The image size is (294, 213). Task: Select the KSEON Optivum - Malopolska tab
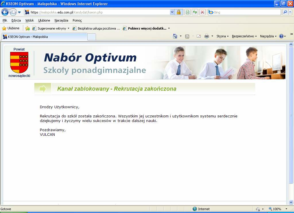click(45, 37)
